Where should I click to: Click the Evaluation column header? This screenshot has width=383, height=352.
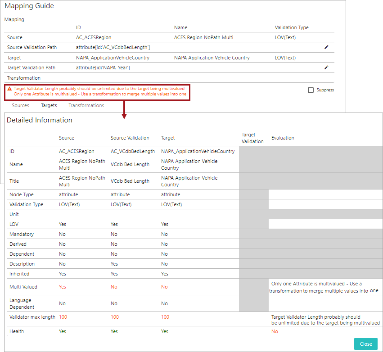tap(283, 138)
